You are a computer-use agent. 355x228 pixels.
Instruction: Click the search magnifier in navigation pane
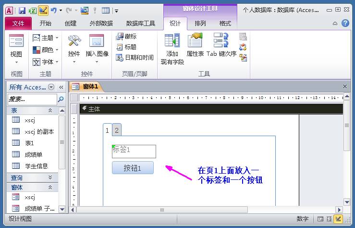(x=61, y=99)
